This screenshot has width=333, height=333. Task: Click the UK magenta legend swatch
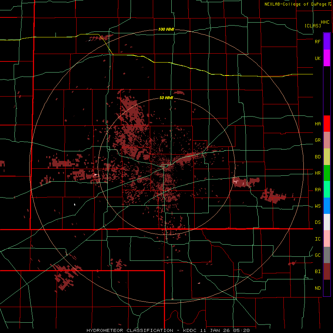pos(327,58)
